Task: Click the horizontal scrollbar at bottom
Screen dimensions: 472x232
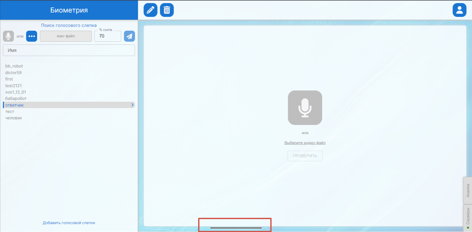Action: pos(236,228)
